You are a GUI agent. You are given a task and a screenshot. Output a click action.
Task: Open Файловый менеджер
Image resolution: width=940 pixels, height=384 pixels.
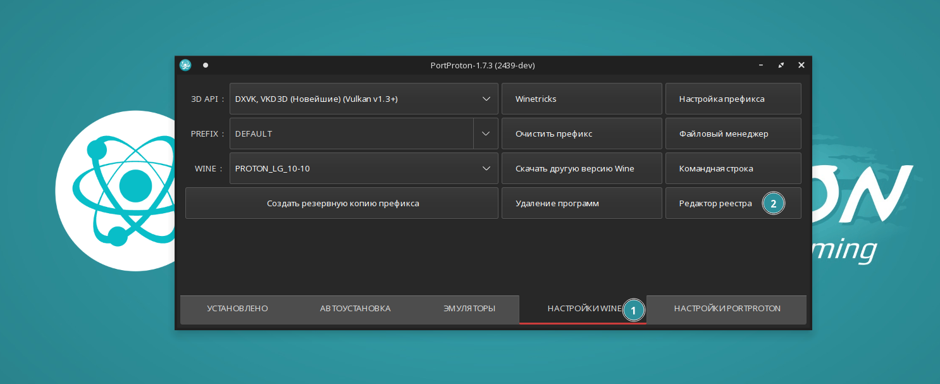(733, 133)
